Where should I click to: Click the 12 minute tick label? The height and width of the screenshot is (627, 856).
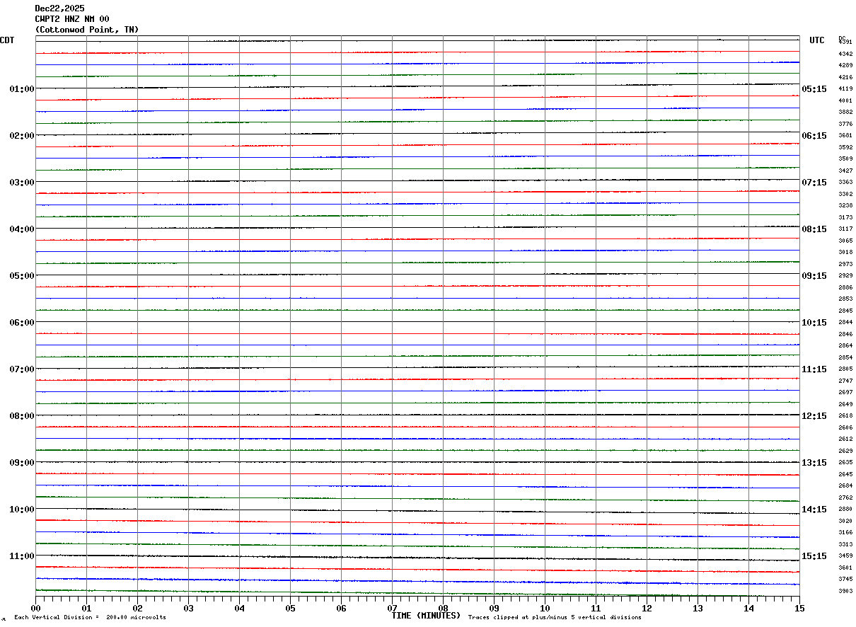click(647, 608)
